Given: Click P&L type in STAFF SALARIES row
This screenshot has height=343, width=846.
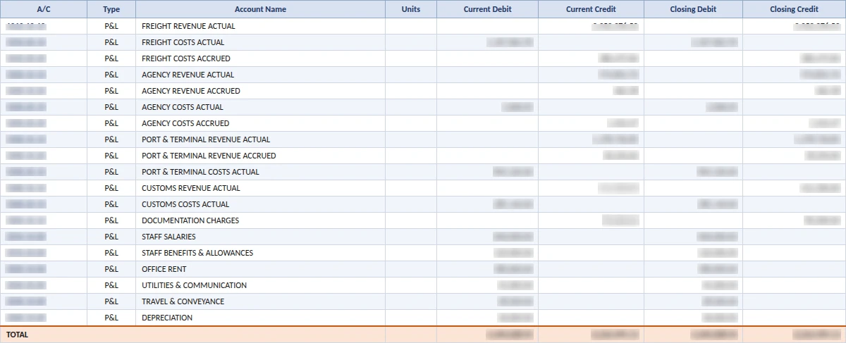Looking at the screenshot, I should [x=111, y=237].
